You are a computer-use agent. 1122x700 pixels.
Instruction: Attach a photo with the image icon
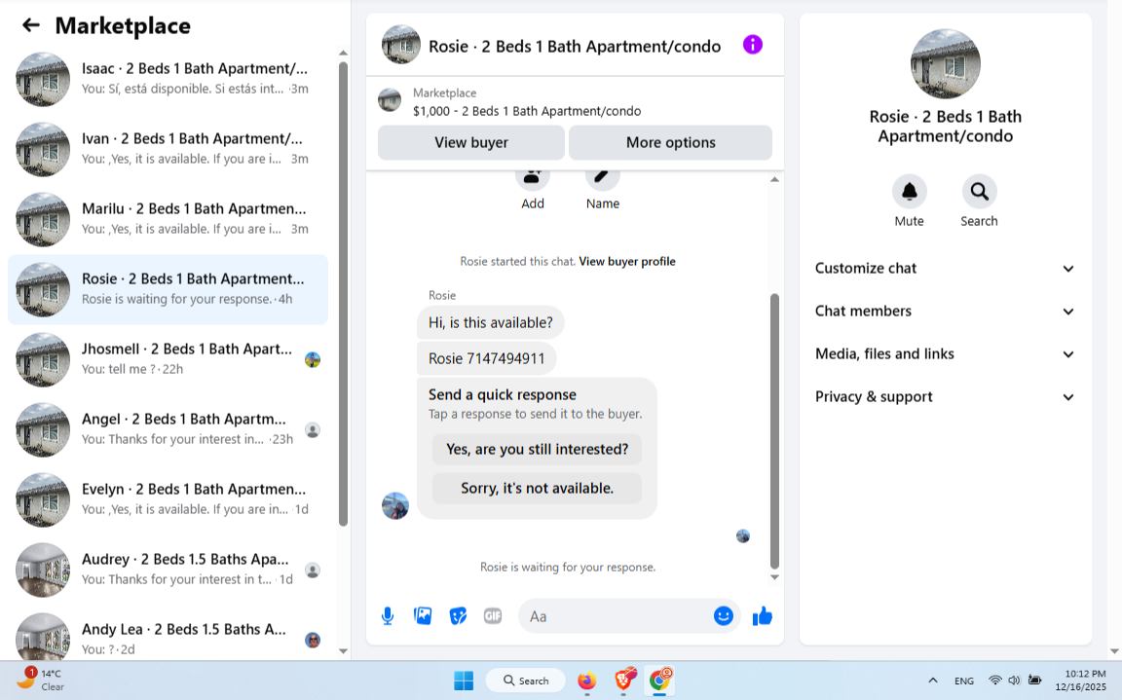point(423,615)
